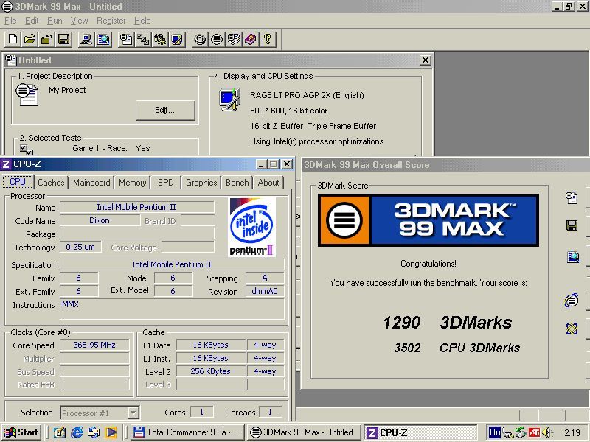The image size is (590, 442).
Task: Click the Hu keyboard language indicator
Action: tap(494, 432)
